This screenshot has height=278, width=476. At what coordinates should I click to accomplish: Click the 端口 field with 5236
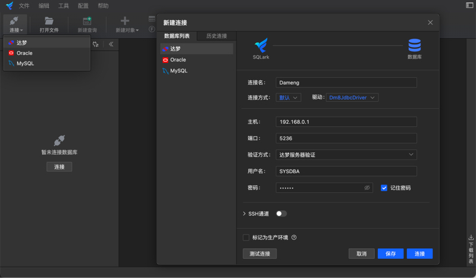346,138
